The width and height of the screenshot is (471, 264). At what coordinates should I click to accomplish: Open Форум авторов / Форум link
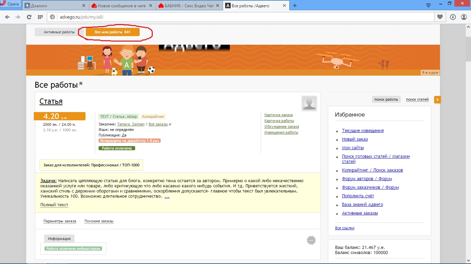pos(367,179)
